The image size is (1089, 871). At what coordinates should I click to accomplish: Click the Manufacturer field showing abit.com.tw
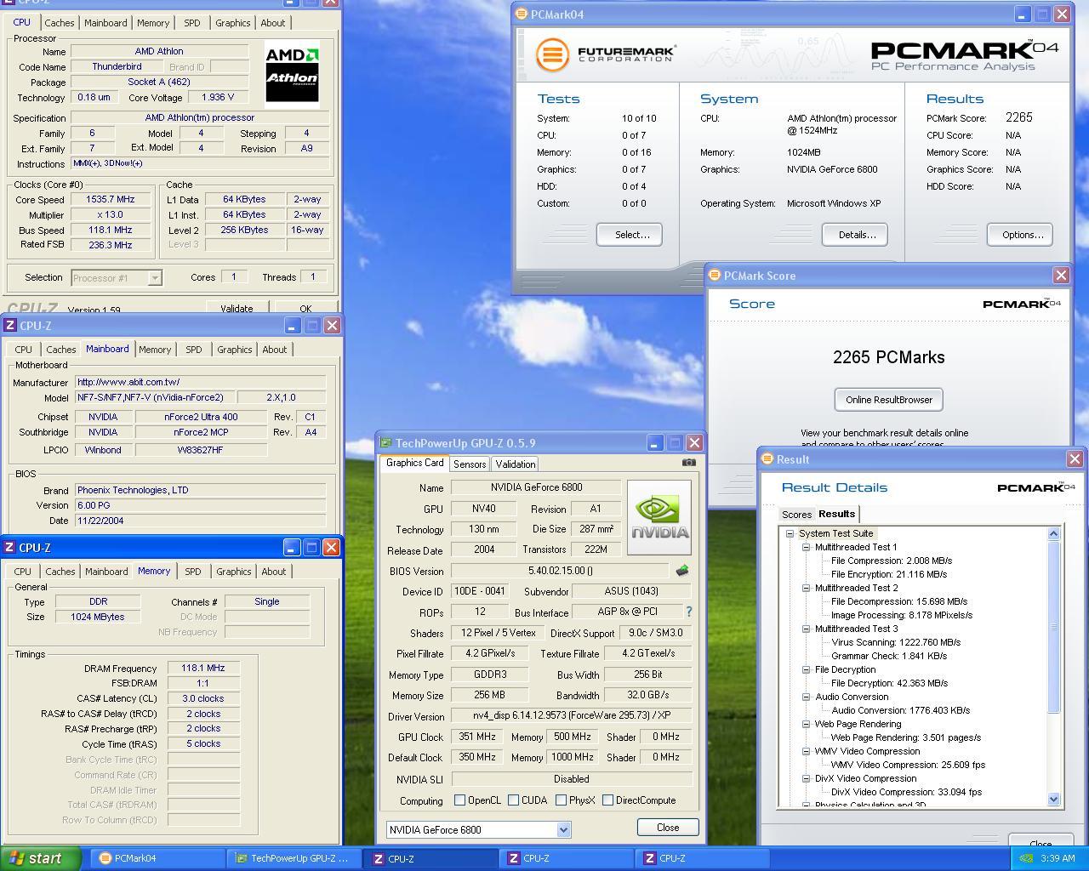200,382
